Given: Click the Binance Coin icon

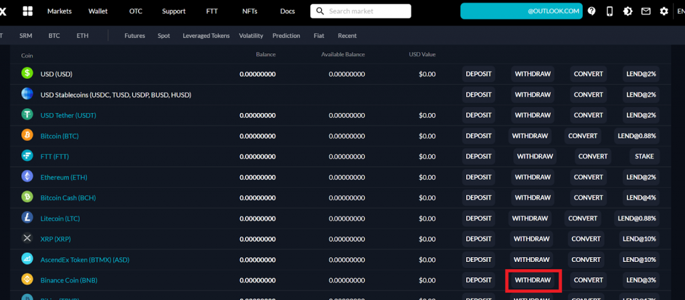Looking at the screenshot, I should (27, 279).
